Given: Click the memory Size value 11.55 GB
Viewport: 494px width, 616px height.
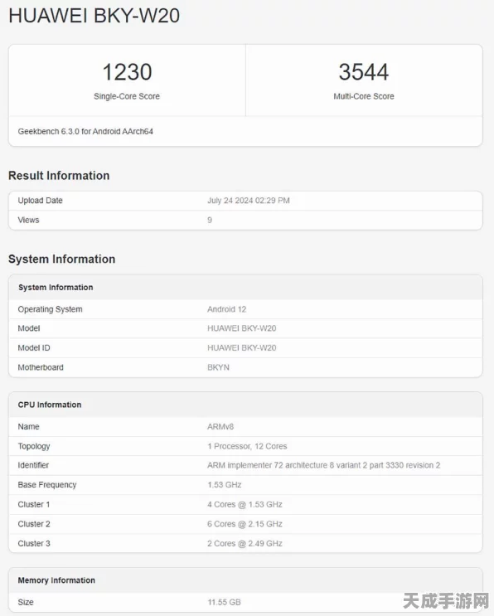Looking at the screenshot, I should click(224, 602).
